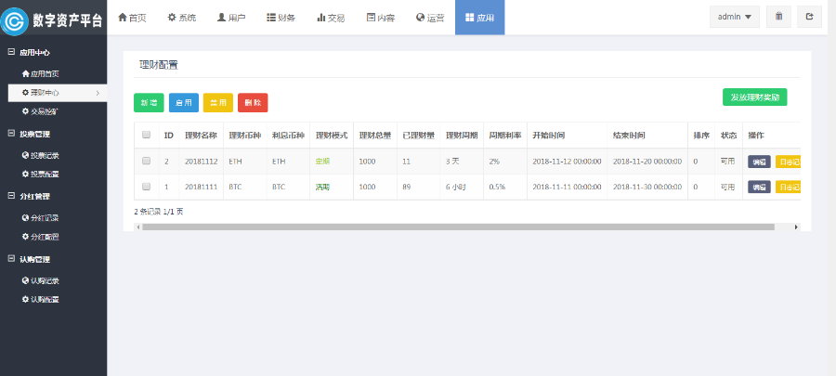Check the row with ID 1
Screen dimensions: 836x376
click(146, 187)
